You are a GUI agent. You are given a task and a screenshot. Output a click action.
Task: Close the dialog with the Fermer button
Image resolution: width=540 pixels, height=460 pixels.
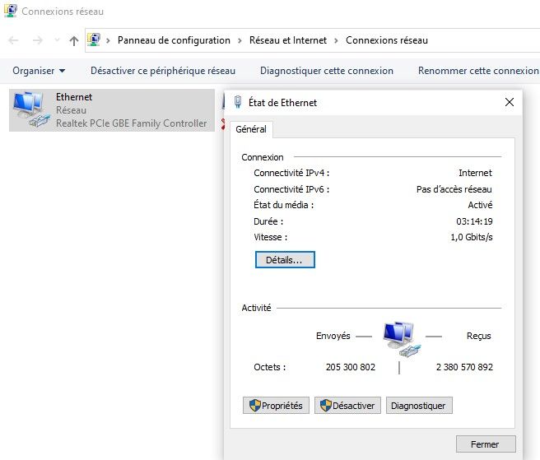pyautogui.click(x=485, y=444)
